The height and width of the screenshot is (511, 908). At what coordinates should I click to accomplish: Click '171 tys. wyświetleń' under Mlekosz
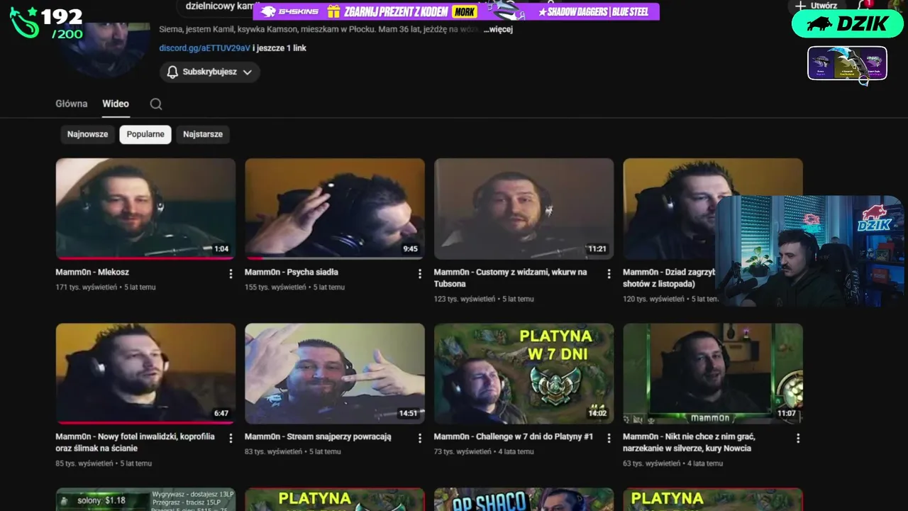tap(86, 287)
